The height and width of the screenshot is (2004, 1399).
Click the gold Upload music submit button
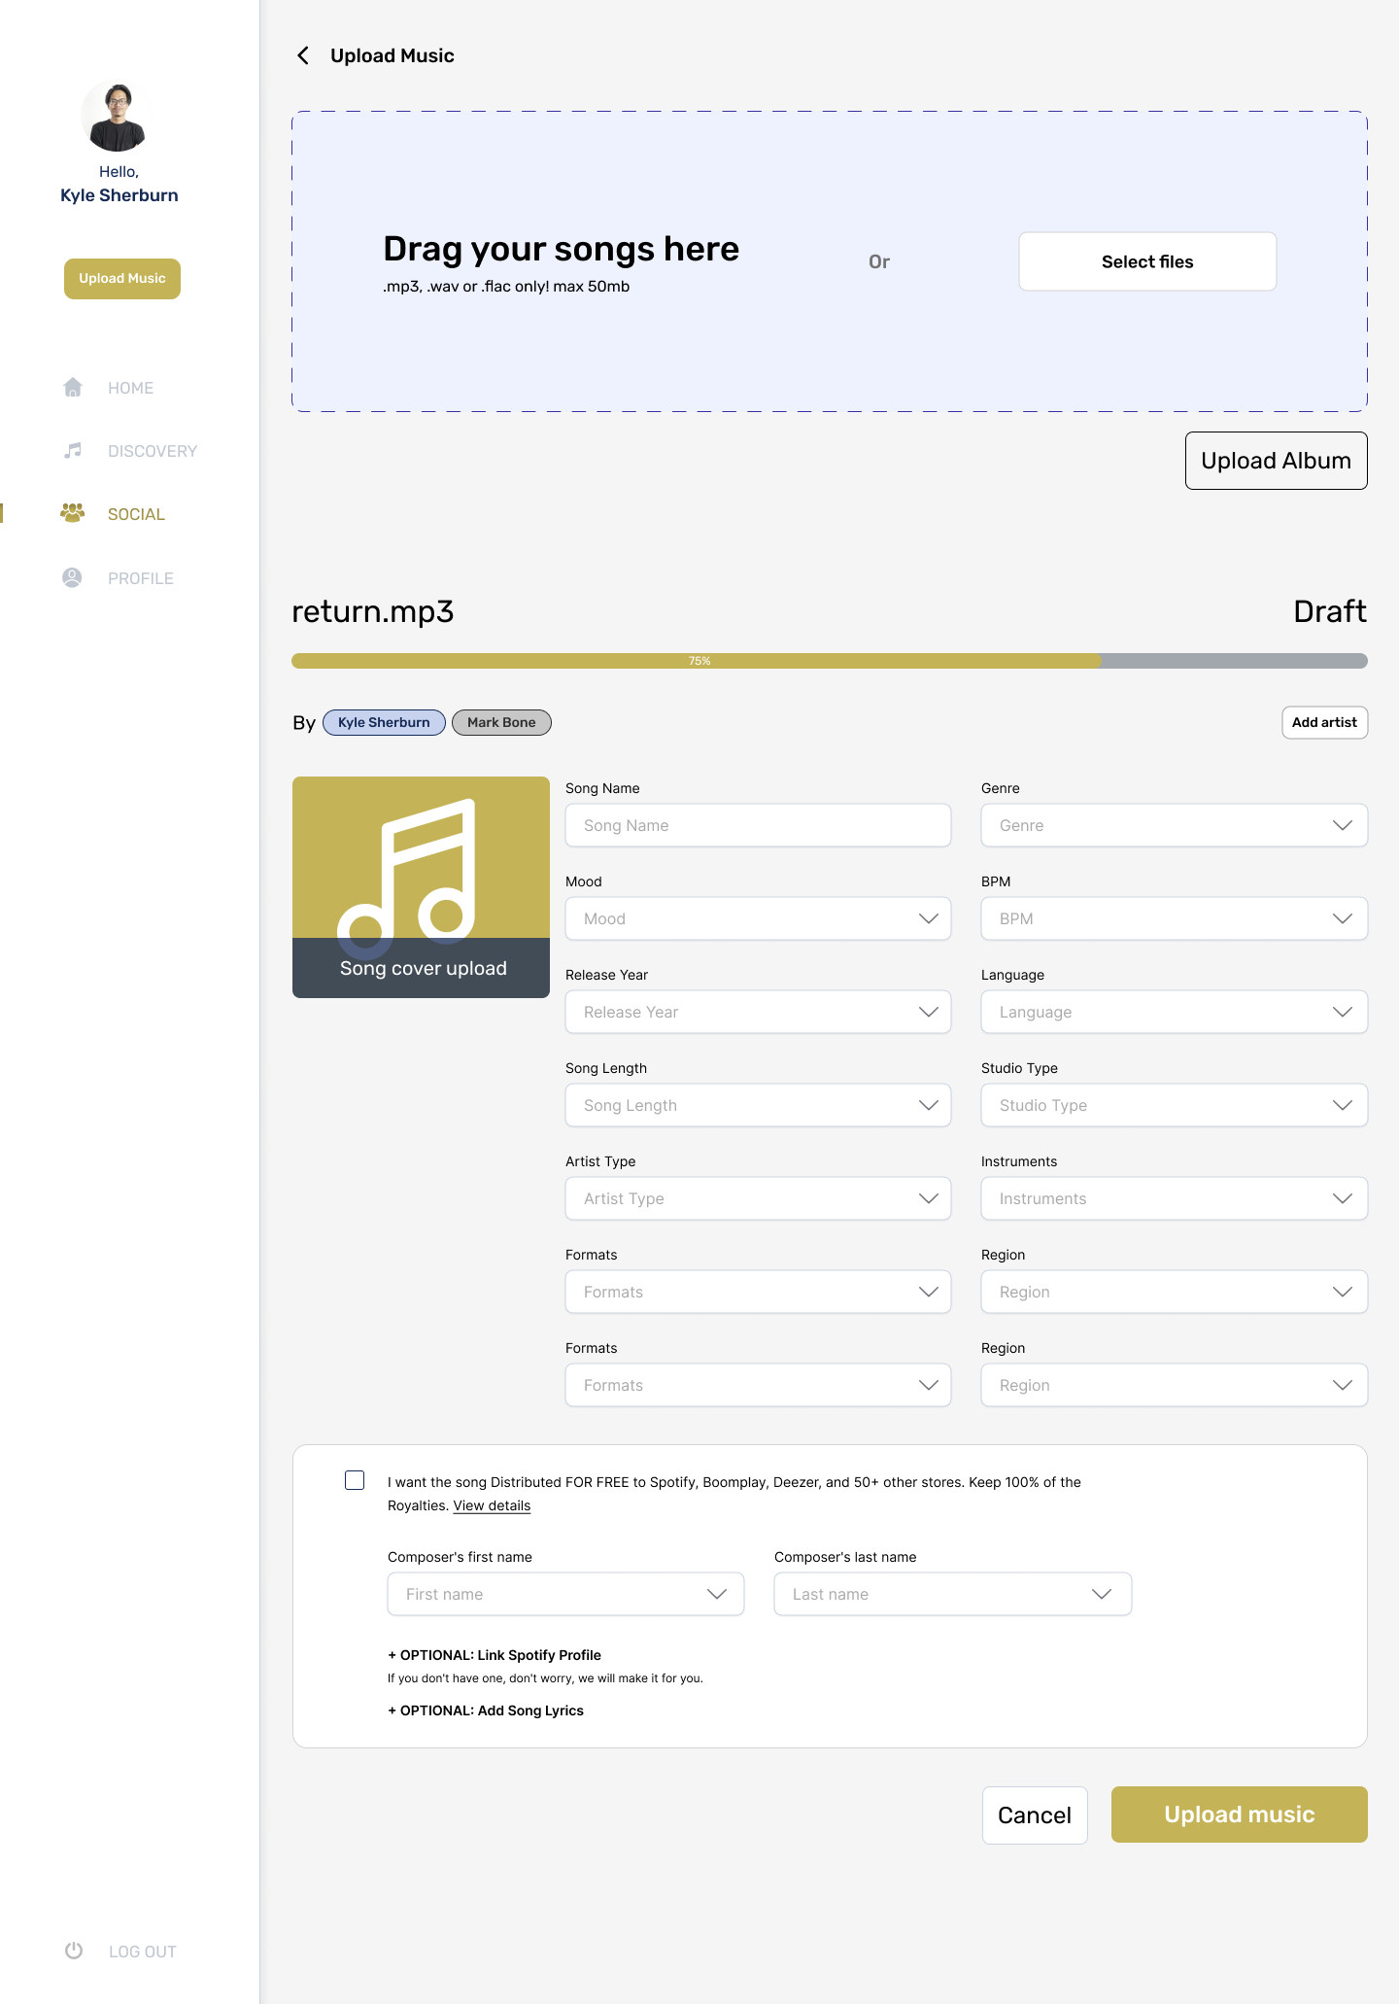point(1240,1814)
